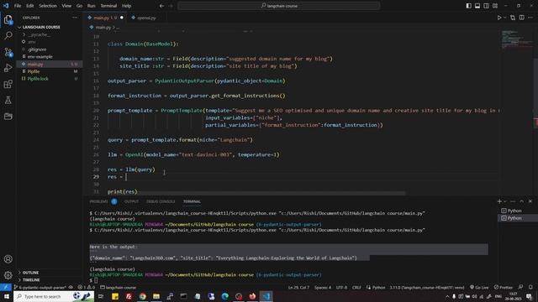This screenshot has width=538, height=302.
Task: Click the Run Python File play button
Action: tap(499, 18)
